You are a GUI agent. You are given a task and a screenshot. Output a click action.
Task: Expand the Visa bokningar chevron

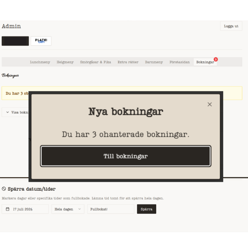pyautogui.click(x=7, y=112)
